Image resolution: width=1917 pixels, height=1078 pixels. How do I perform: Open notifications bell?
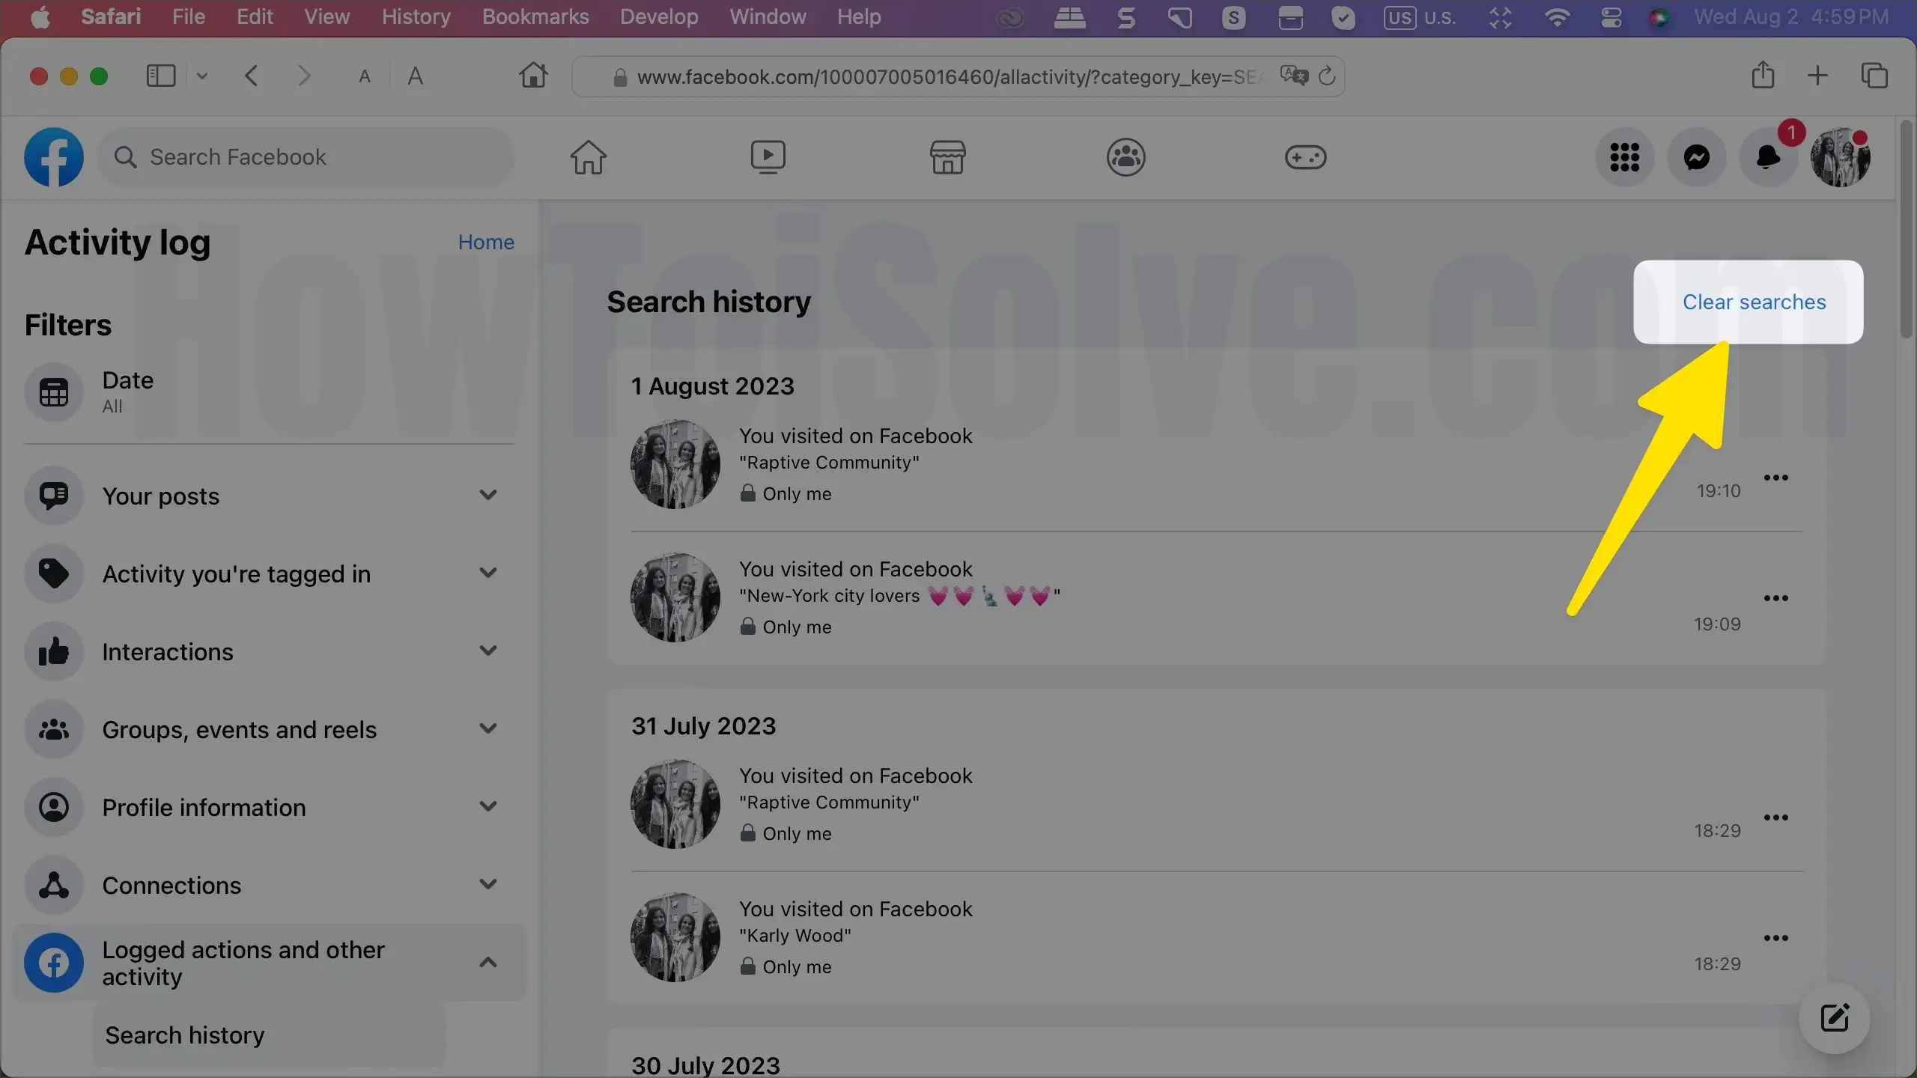[x=1769, y=157]
